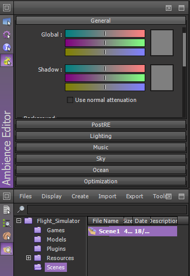The width and height of the screenshot is (190, 276).
Task: Open the Create menu
Action: point(80,196)
